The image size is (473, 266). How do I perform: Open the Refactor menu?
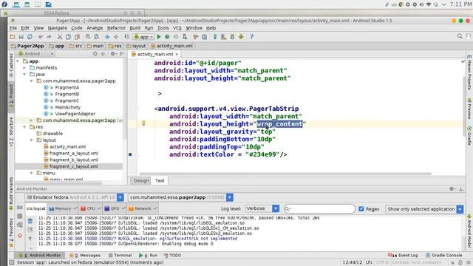[116, 28]
